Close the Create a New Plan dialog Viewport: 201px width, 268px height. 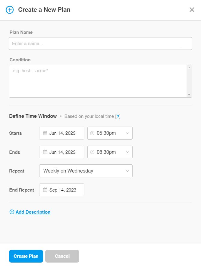(x=192, y=10)
